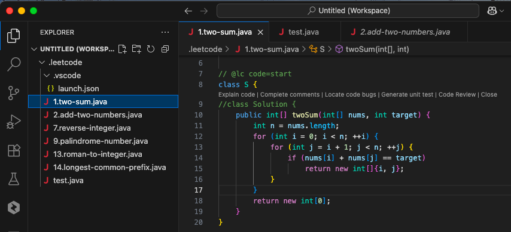
Task: Click line number 17 in the gutter
Action: [199, 190]
